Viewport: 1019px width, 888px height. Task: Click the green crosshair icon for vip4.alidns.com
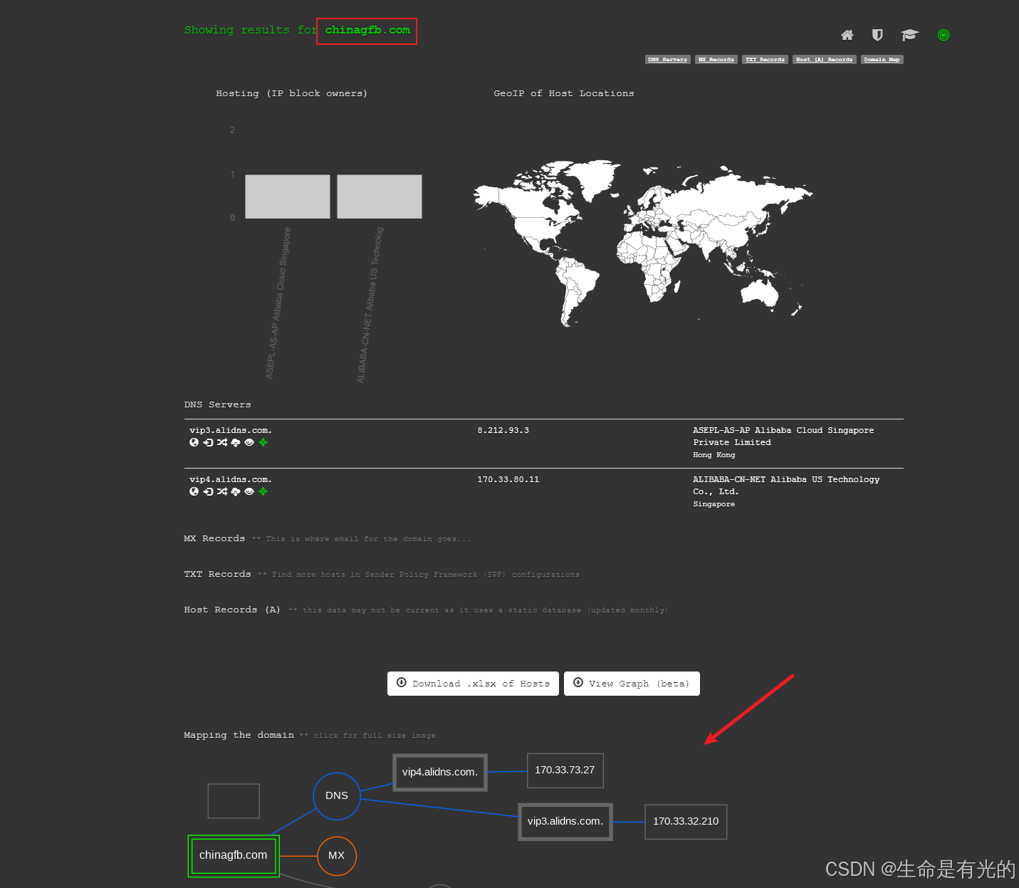click(263, 491)
